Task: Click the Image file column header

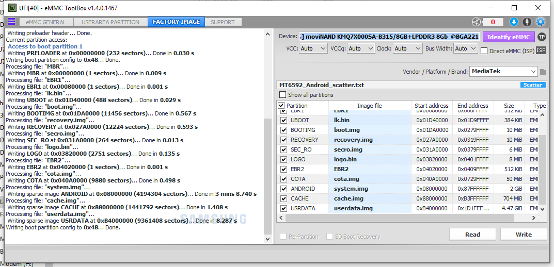Action: 370,106
